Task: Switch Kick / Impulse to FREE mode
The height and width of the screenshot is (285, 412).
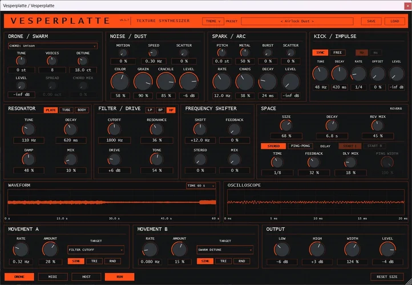Action: 338,52
